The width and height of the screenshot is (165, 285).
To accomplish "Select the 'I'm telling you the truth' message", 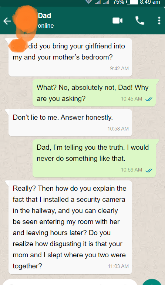I will [94, 158].
